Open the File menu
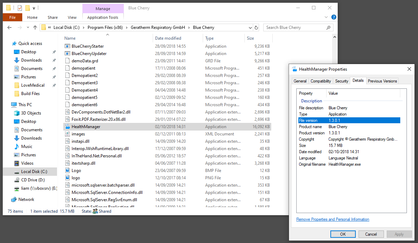 [13, 17]
